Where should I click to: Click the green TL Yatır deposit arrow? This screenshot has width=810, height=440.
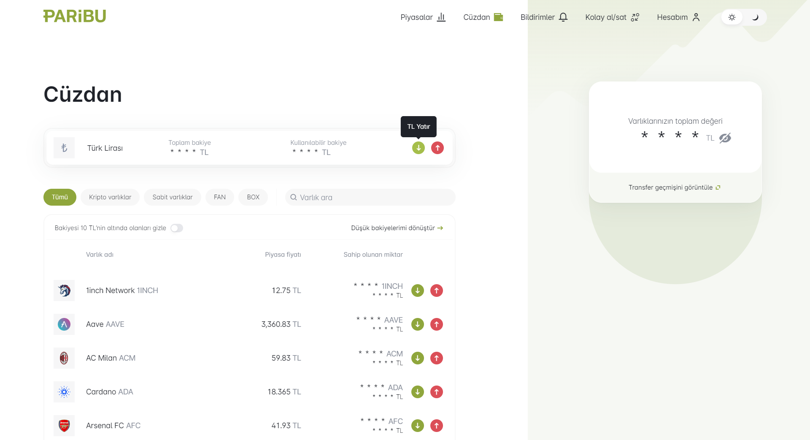coord(418,148)
